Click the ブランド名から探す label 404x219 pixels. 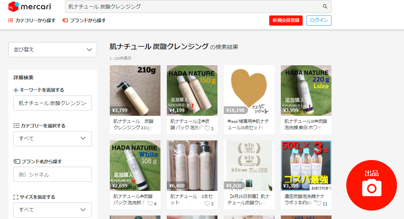pyautogui.click(x=42, y=161)
